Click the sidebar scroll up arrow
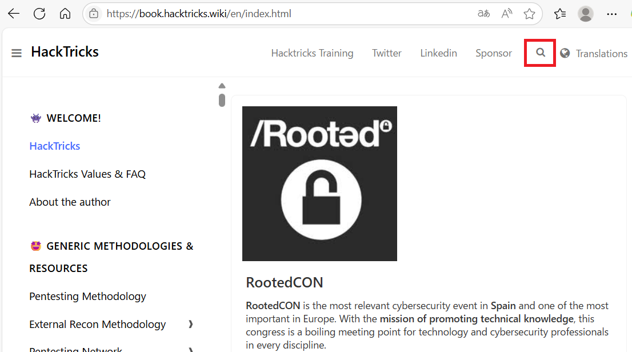The height and width of the screenshot is (352, 632). click(x=222, y=86)
